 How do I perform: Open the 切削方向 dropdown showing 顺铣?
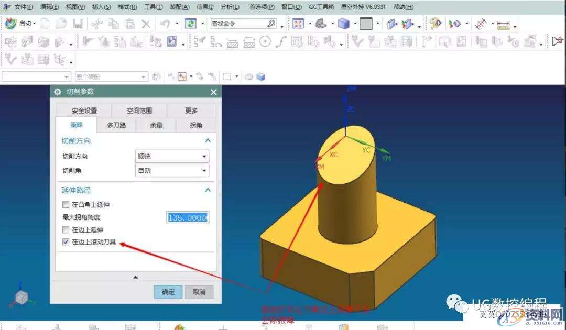tap(172, 156)
